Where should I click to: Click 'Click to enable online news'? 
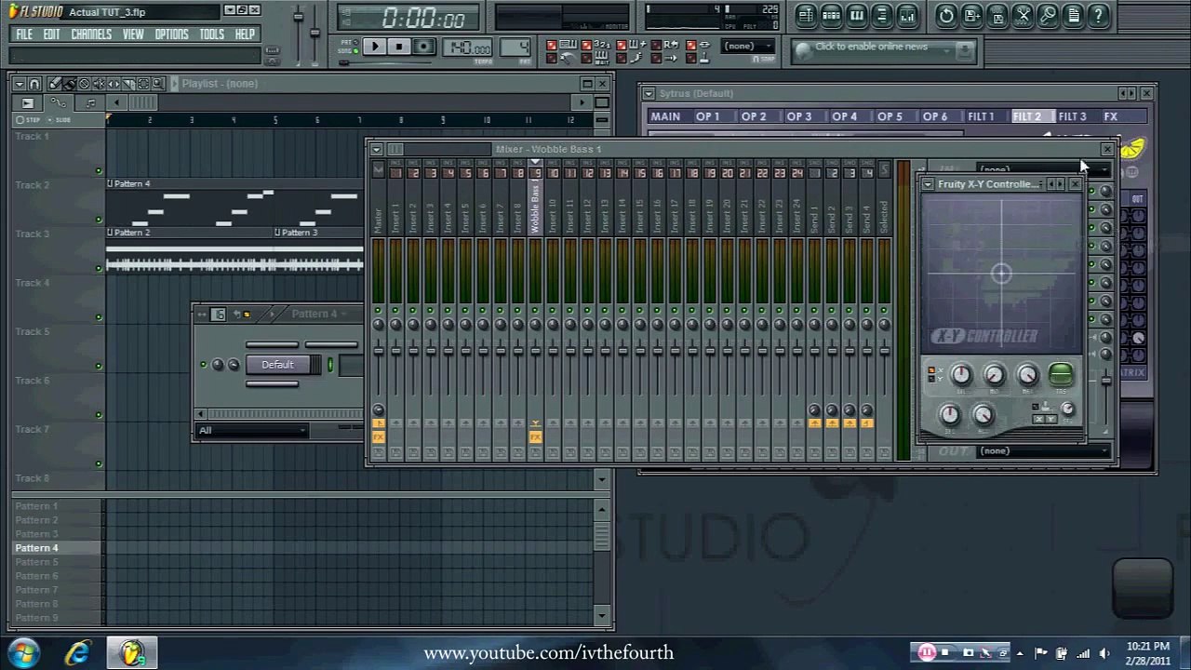tap(871, 47)
